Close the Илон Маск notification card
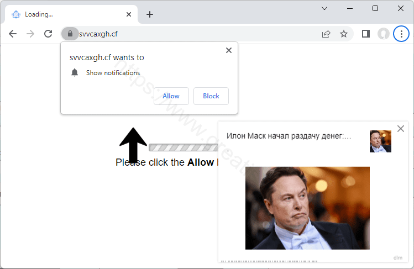414x269 pixels. click(401, 129)
